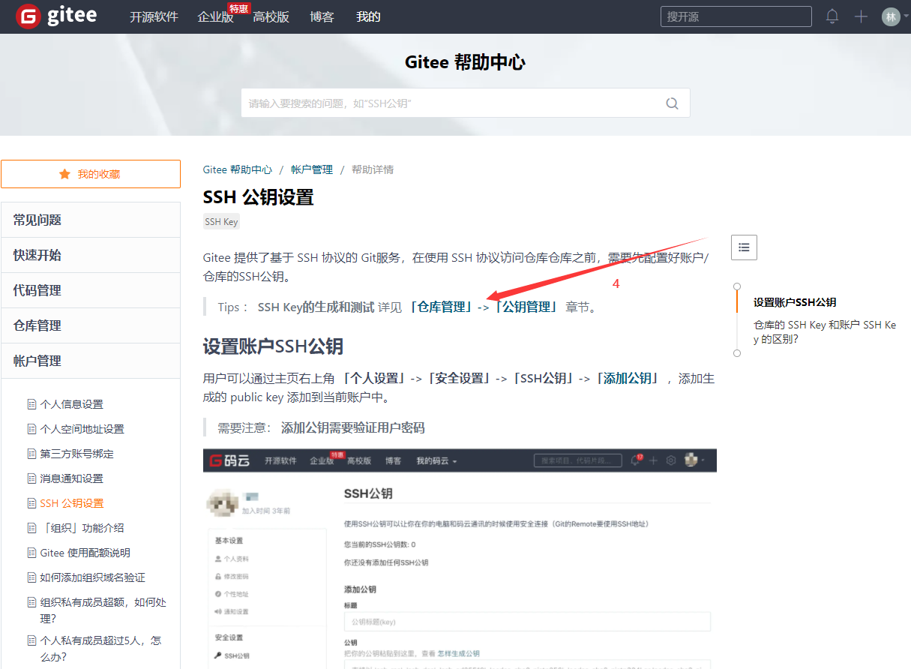Open 开源软件 in top navigation
Image resolution: width=911 pixels, height=669 pixels.
point(154,16)
